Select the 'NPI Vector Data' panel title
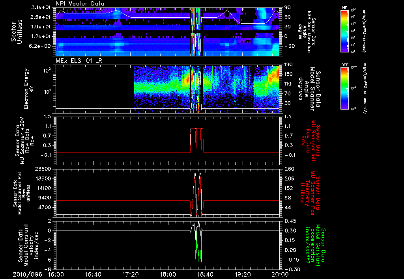 click(x=80, y=4)
